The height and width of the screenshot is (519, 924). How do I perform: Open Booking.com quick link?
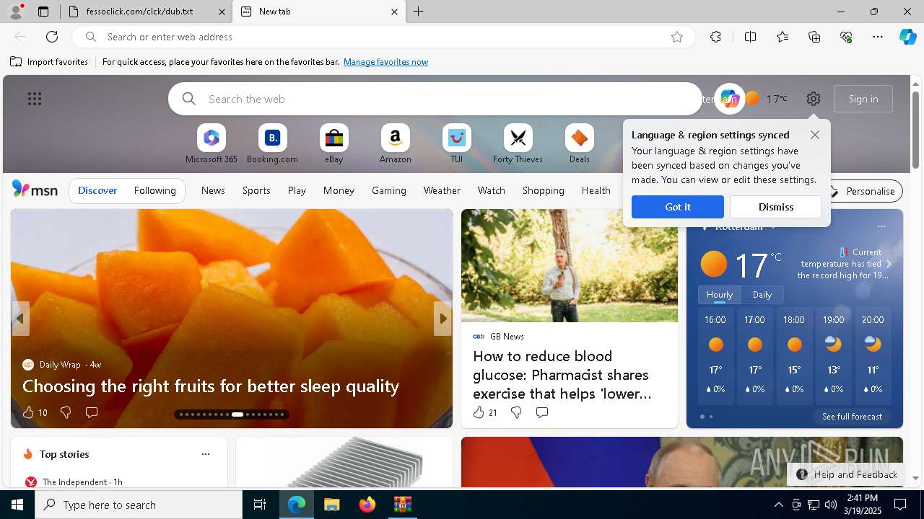[x=272, y=144]
